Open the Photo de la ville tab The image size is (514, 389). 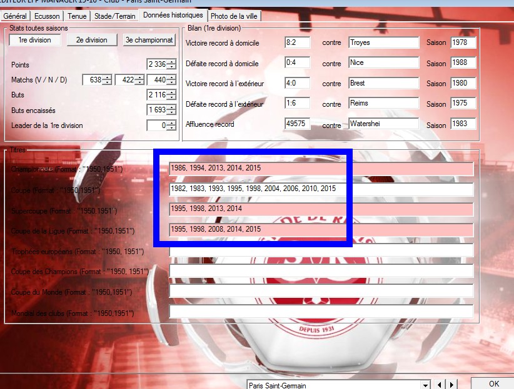(x=234, y=16)
